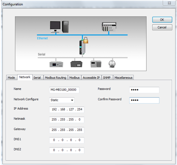Click the dark drive serial device icon
The image size is (177, 165).
click(x=76, y=64)
